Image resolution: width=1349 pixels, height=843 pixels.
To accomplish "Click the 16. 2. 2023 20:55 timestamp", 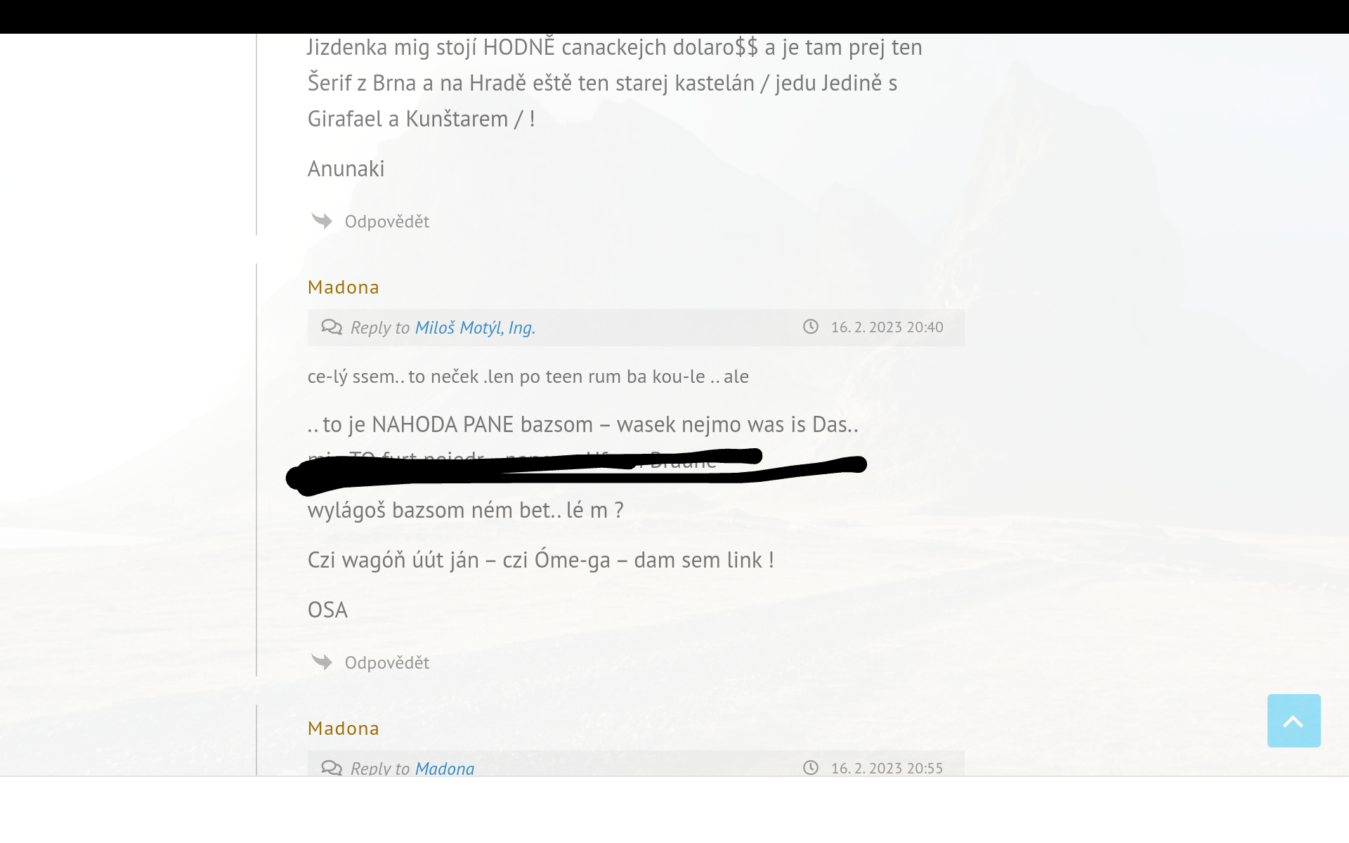I will pyautogui.click(x=887, y=768).
